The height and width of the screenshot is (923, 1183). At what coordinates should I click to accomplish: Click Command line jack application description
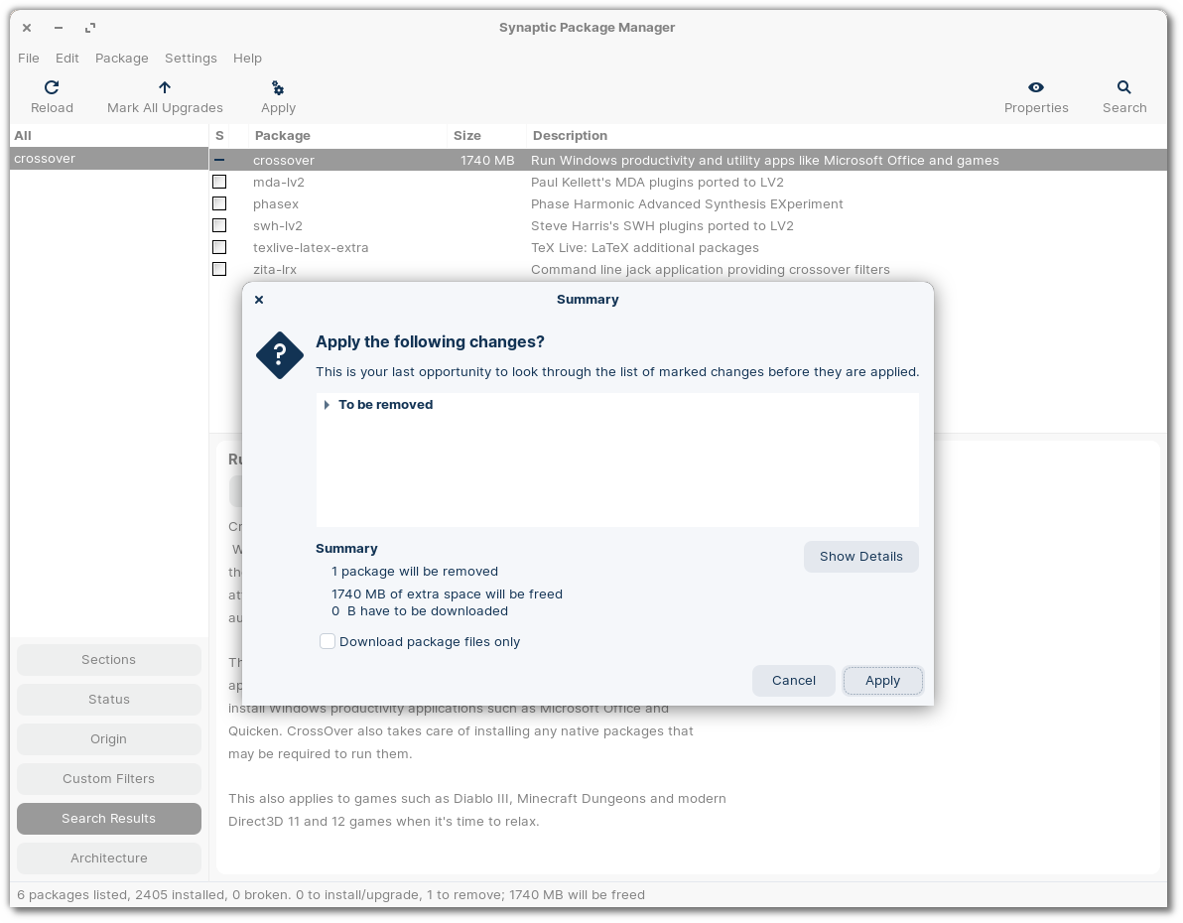(710, 269)
